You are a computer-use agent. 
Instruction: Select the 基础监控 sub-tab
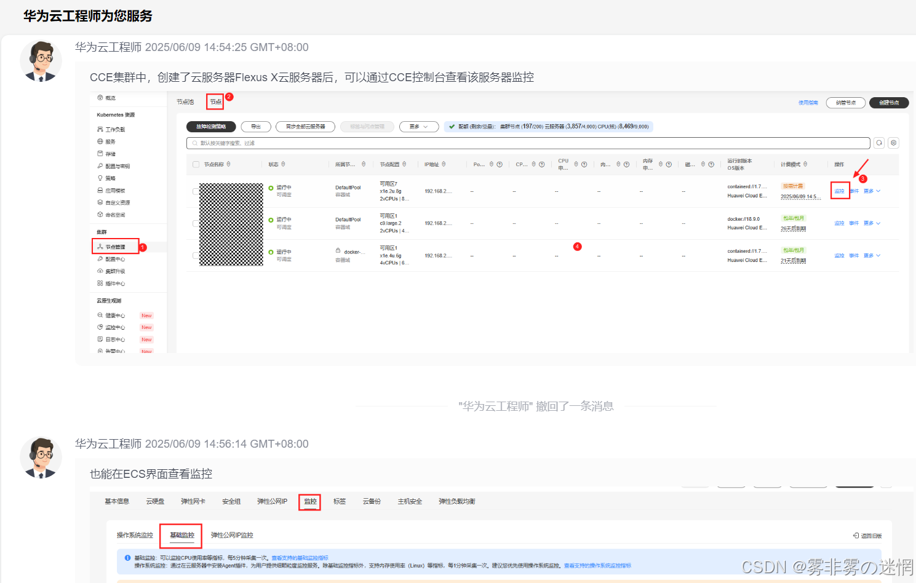point(182,536)
